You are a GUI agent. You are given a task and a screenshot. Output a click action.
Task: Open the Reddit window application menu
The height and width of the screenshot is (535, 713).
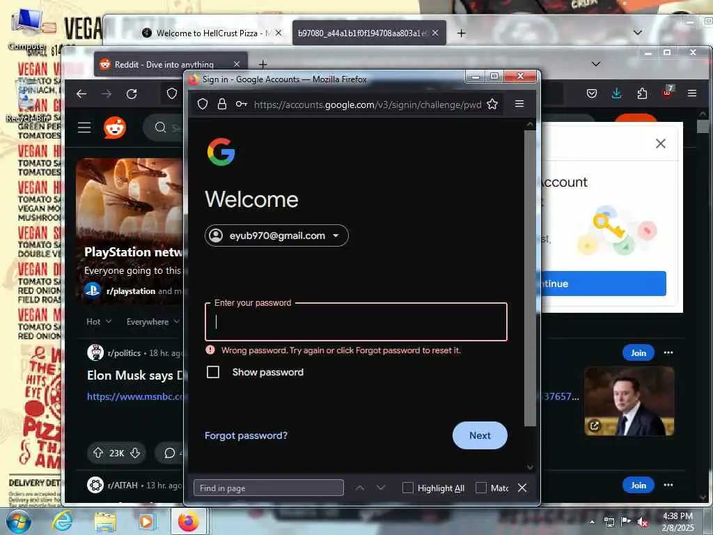coord(692,93)
